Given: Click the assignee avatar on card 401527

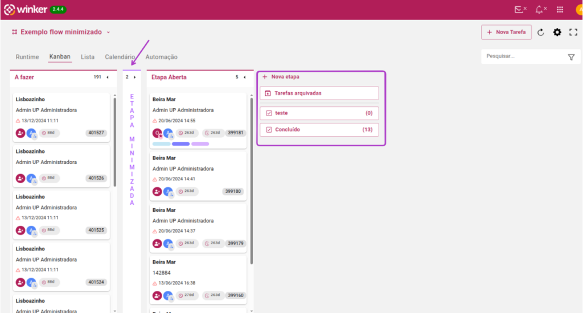Looking at the screenshot, I should pyautogui.click(x=20, y=133).
